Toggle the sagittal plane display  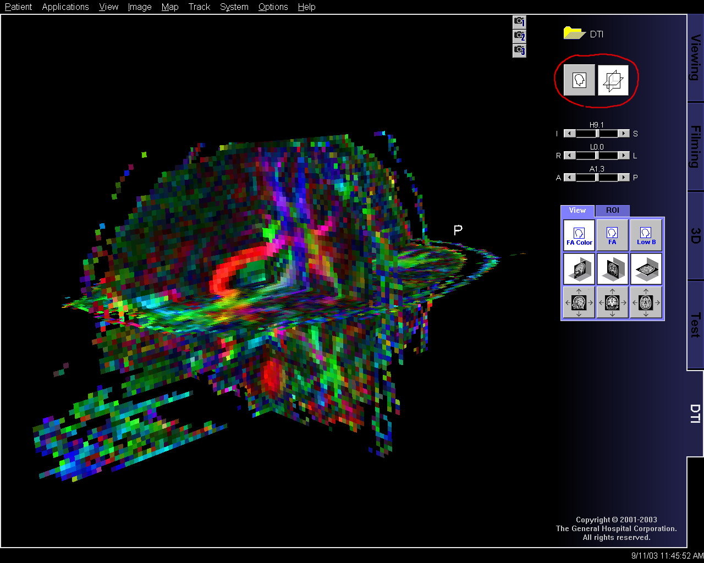(x=579, y=269)
